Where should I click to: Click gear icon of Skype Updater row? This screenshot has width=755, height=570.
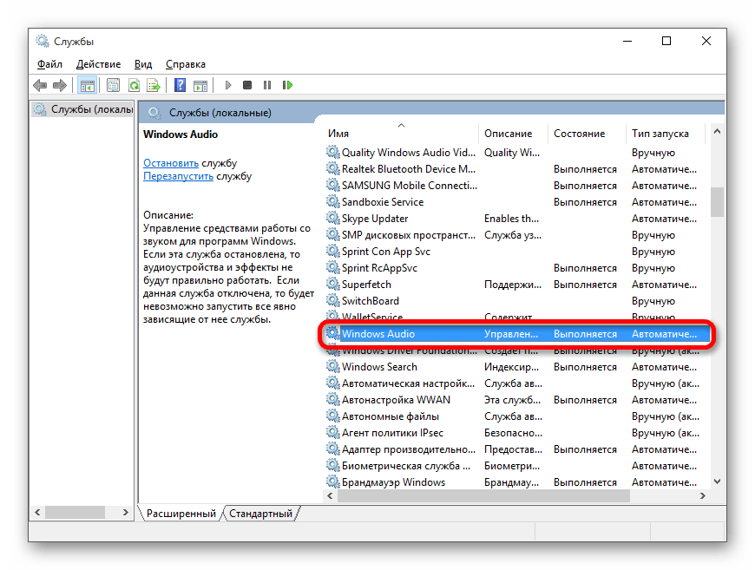(x=332, y=218)
